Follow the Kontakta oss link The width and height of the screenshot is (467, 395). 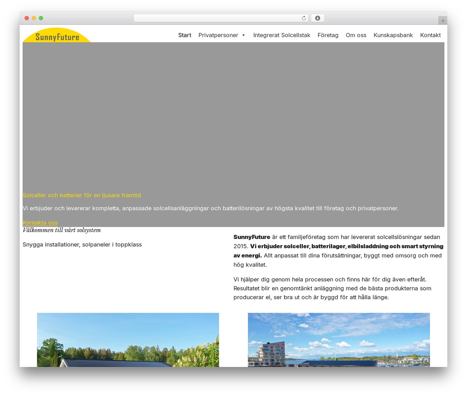tap(40, 223)
